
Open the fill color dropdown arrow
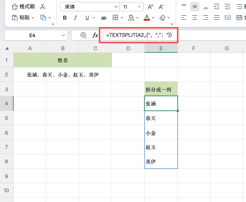click(137, 18)
